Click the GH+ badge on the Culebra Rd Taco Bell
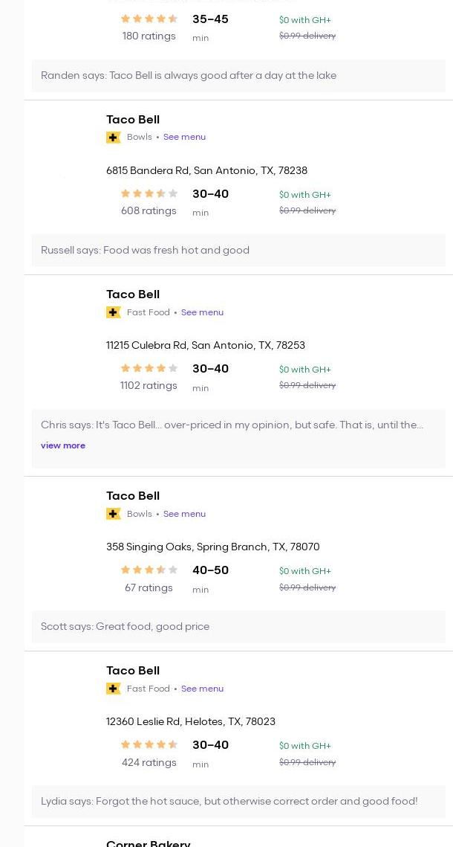 114,312
